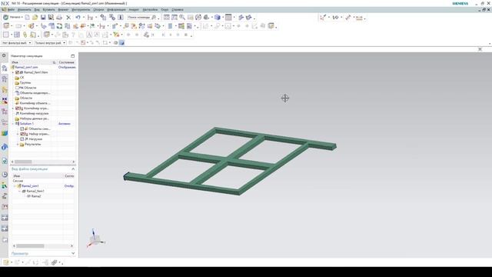The height and width of the screenshot is (277, 492).
Task: Click the text A annotation icon
Action: [x=89, y=35]
